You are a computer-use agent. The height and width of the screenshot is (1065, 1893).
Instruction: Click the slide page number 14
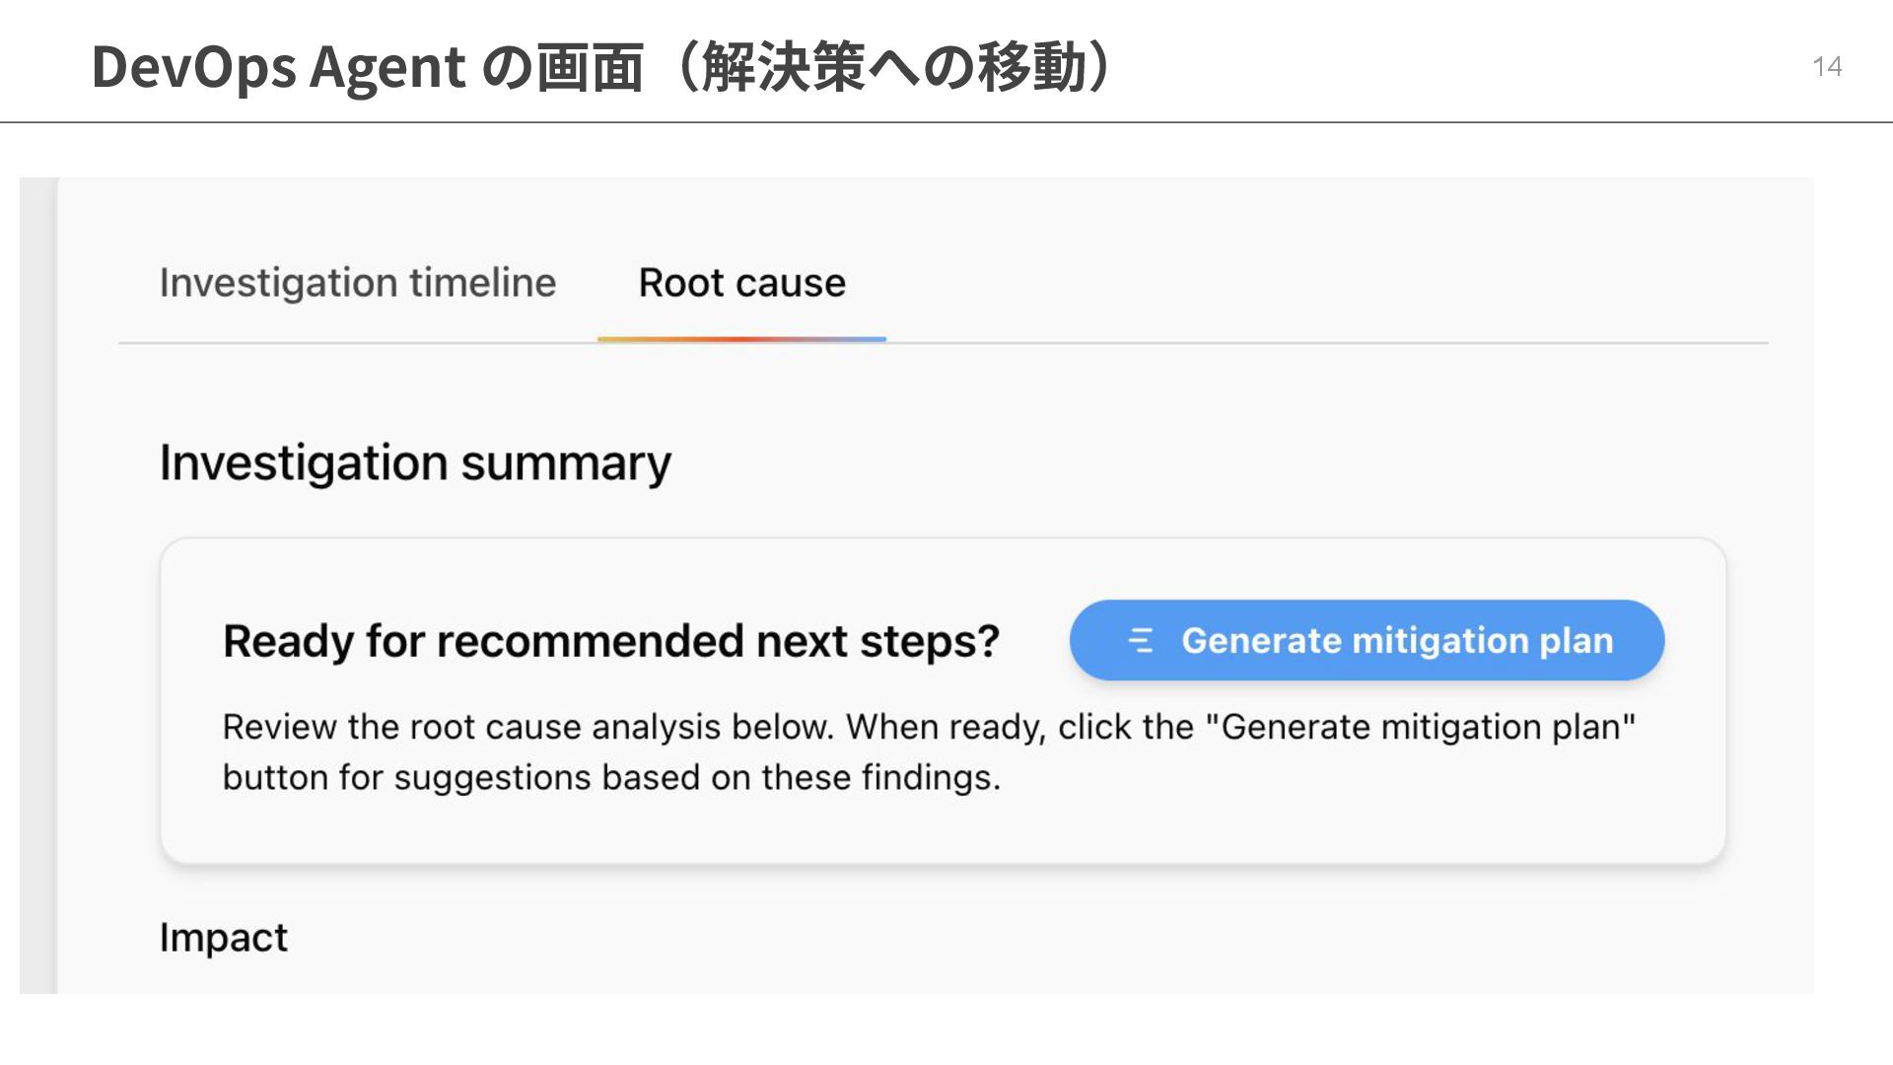[1826, 66]
